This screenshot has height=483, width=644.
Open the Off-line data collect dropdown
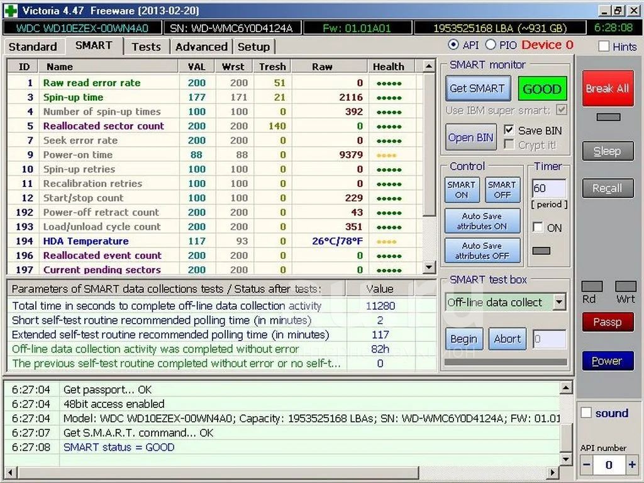coord(559,302)
